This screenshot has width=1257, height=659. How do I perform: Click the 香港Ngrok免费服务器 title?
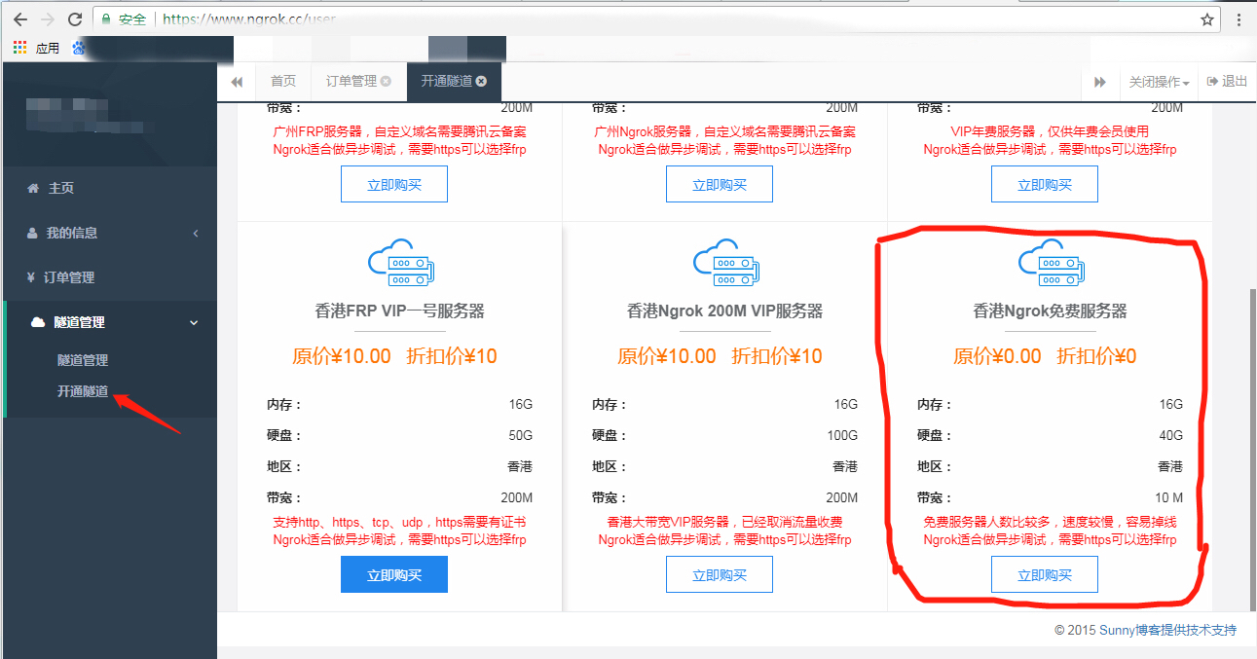pos(1050,311)
